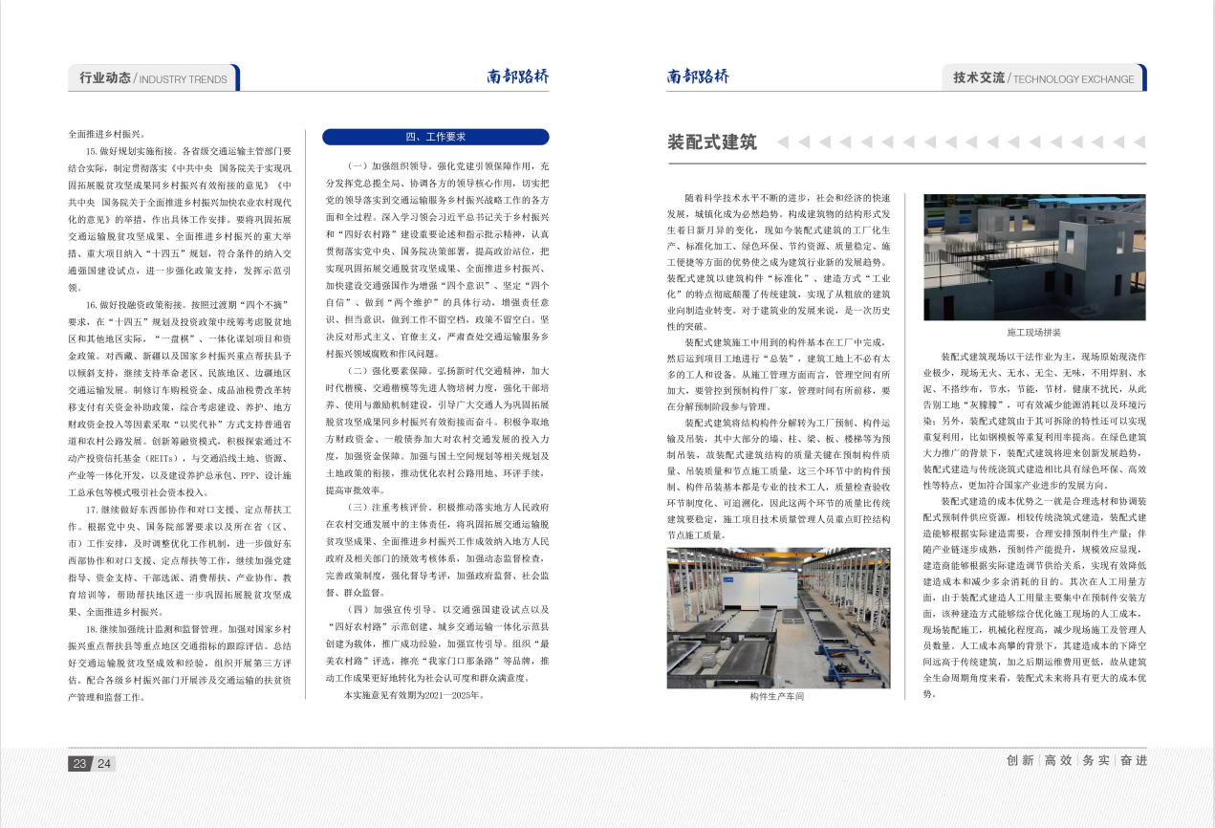This screenshot has width=1215, height=828.
Task: Click the line 本实施意见有效期为2021—2025年
Action: (x=414, y=695)
